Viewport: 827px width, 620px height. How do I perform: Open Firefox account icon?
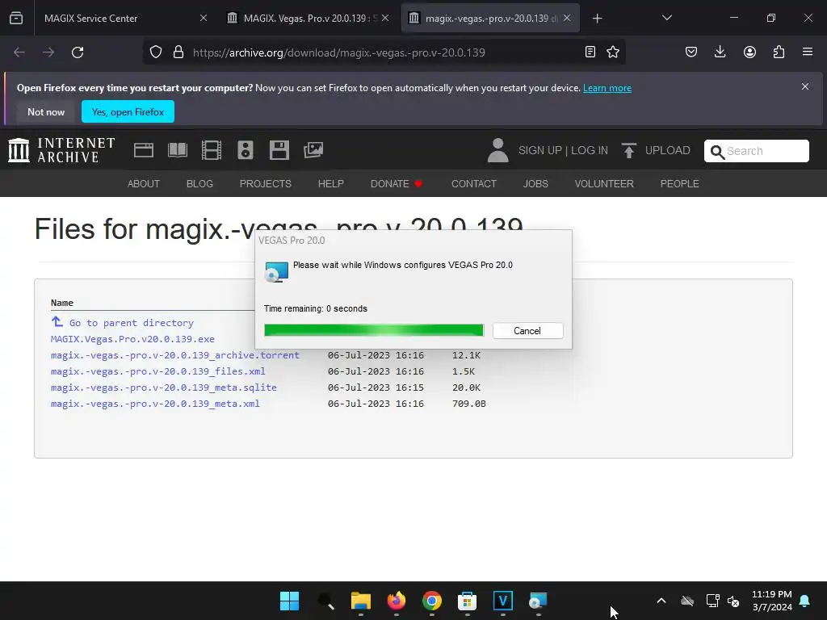pyautogui.click(x=749, y=52)
